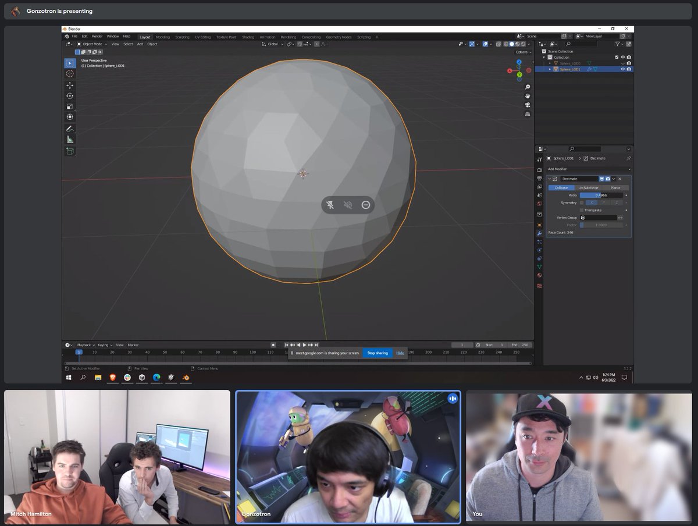The image size is (698, 526).
Task: Click the pin icon in properties header
Action: pyautogui.click(x=628, y=158)
